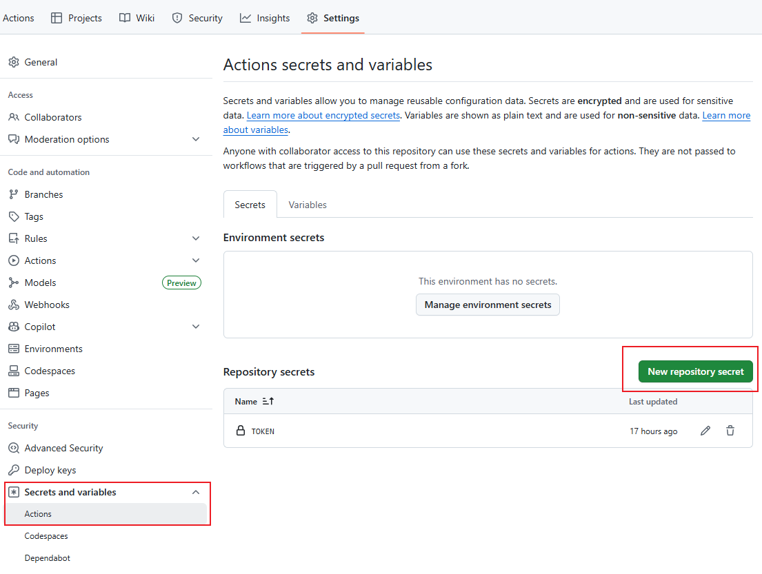Click Manage environment secrets button
The image size is (762, 574).
[488, 305]
